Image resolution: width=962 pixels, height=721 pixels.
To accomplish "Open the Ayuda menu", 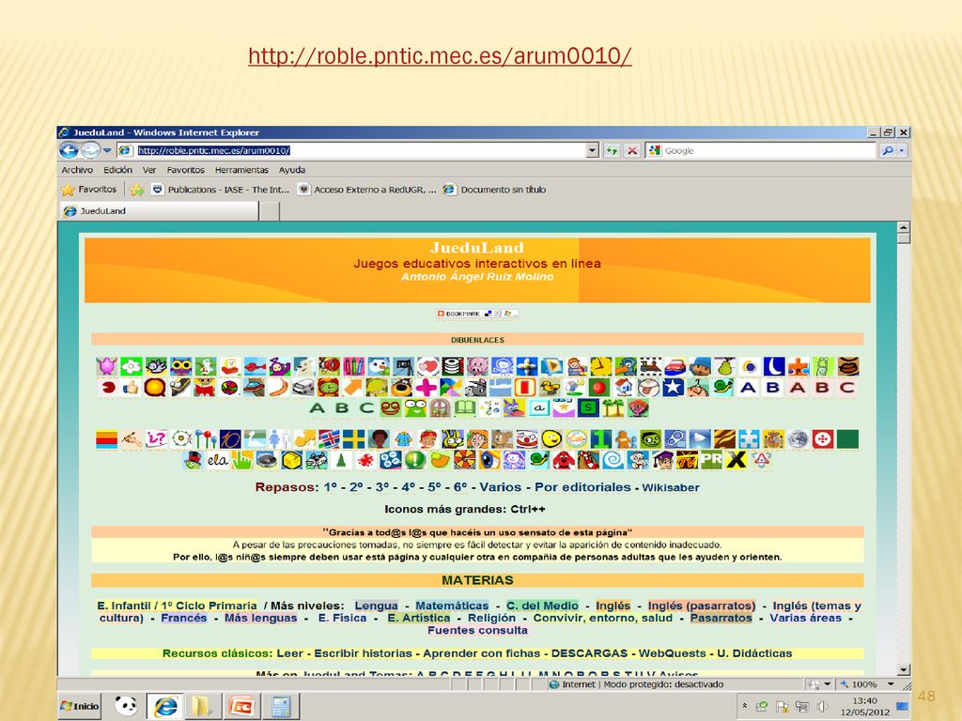I will tap(292, 170).
